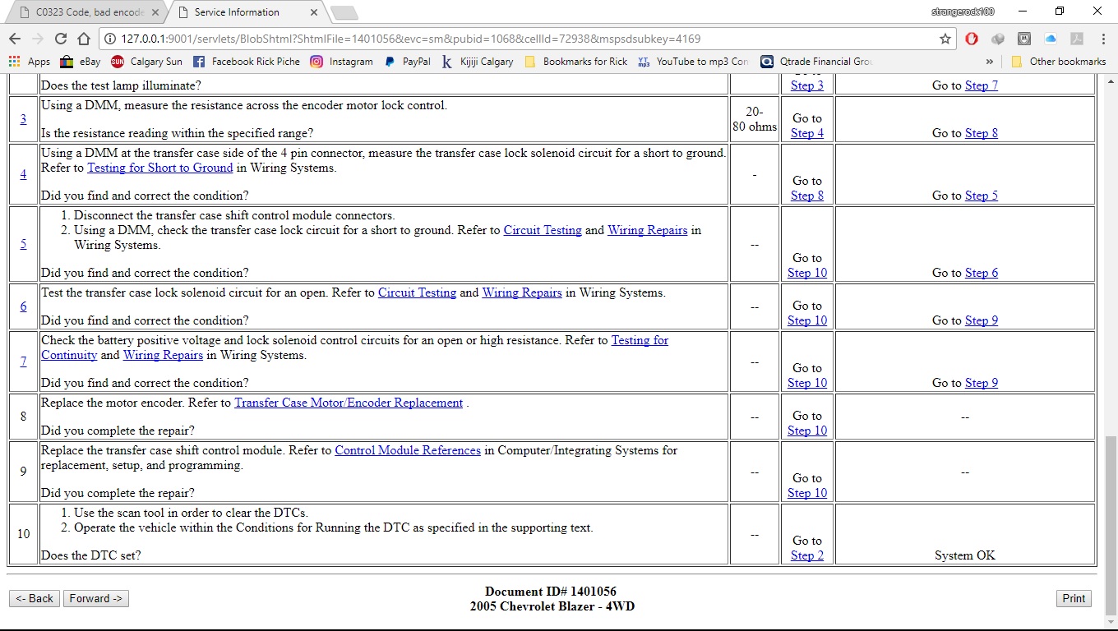The height and width of the screenshot is (631, 1118).
Task: Open the PayPal bookmark
Action: (408, 62)
